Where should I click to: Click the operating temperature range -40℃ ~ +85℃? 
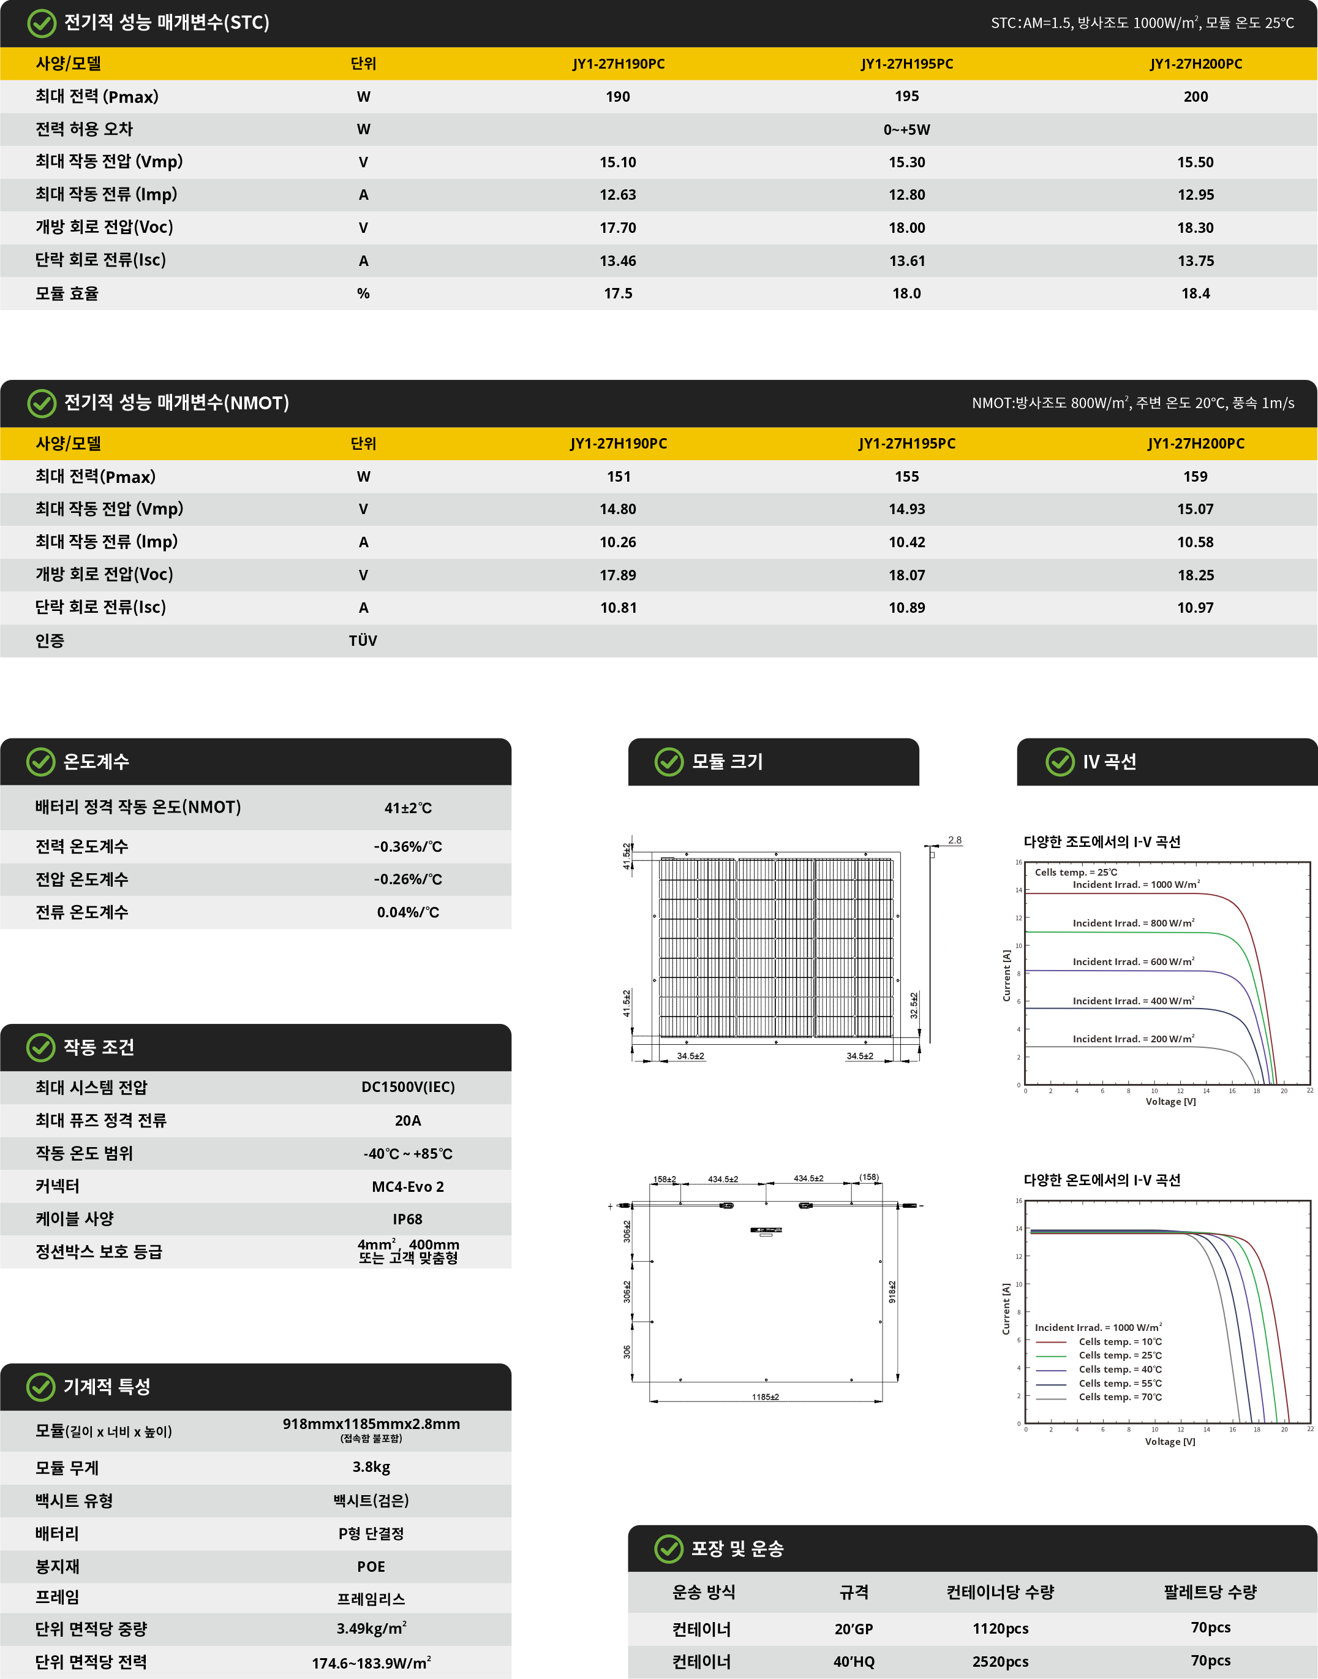point(409,1153)
